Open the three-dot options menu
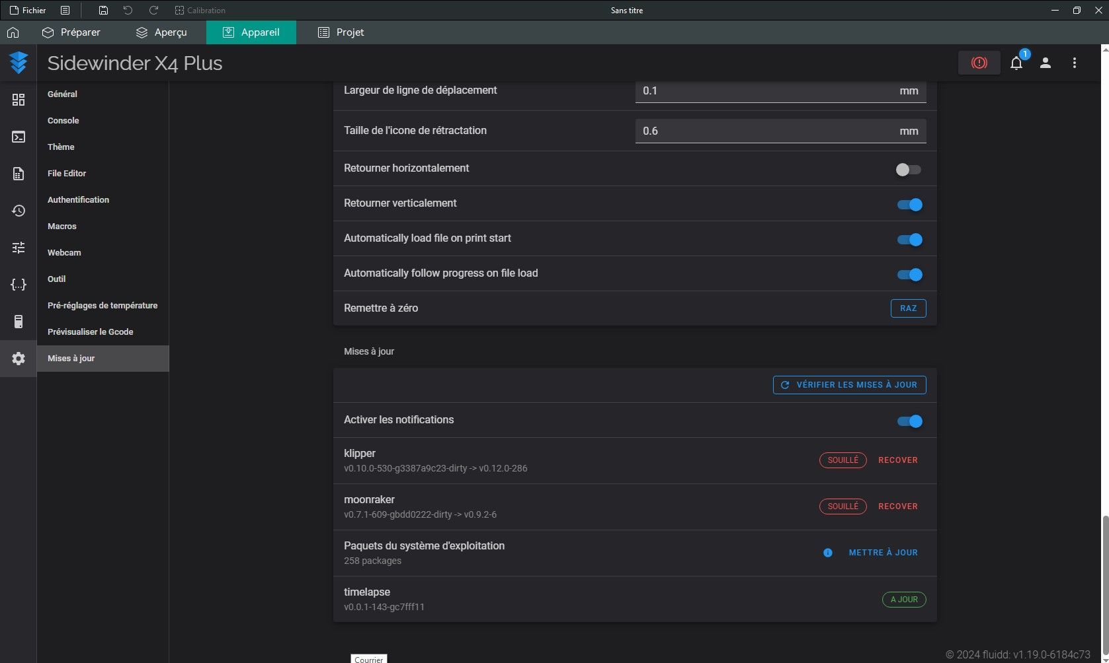1109x663 pixels. tap(1074, 63)
